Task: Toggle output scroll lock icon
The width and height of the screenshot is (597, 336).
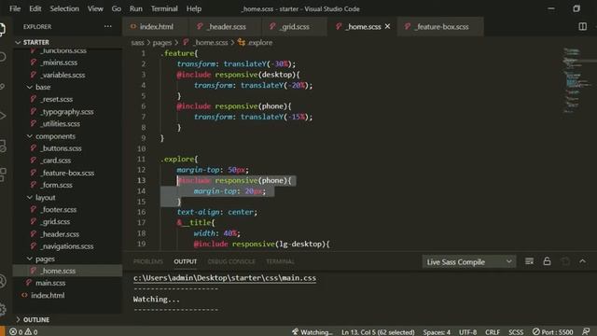Action: (547, 261)
